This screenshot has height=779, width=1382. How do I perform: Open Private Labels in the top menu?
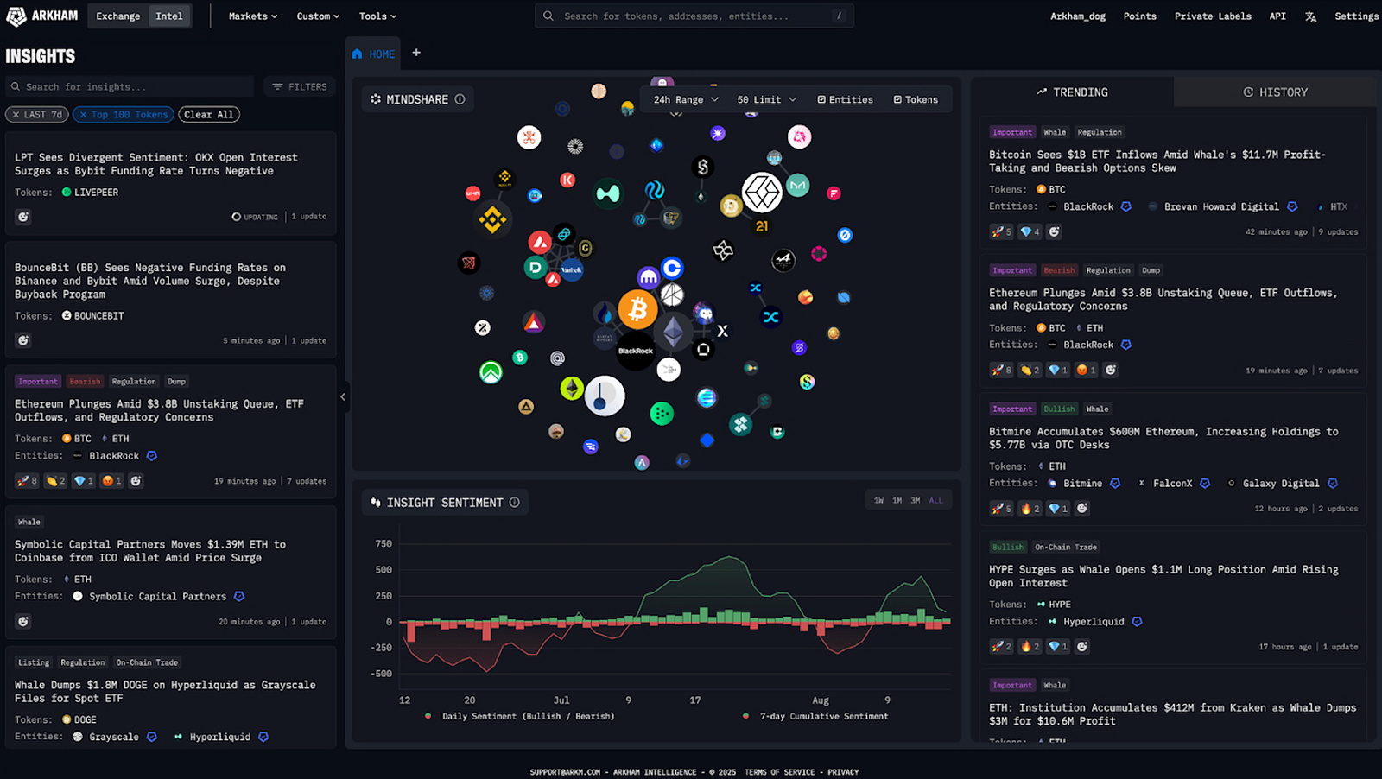(1213, 16)
